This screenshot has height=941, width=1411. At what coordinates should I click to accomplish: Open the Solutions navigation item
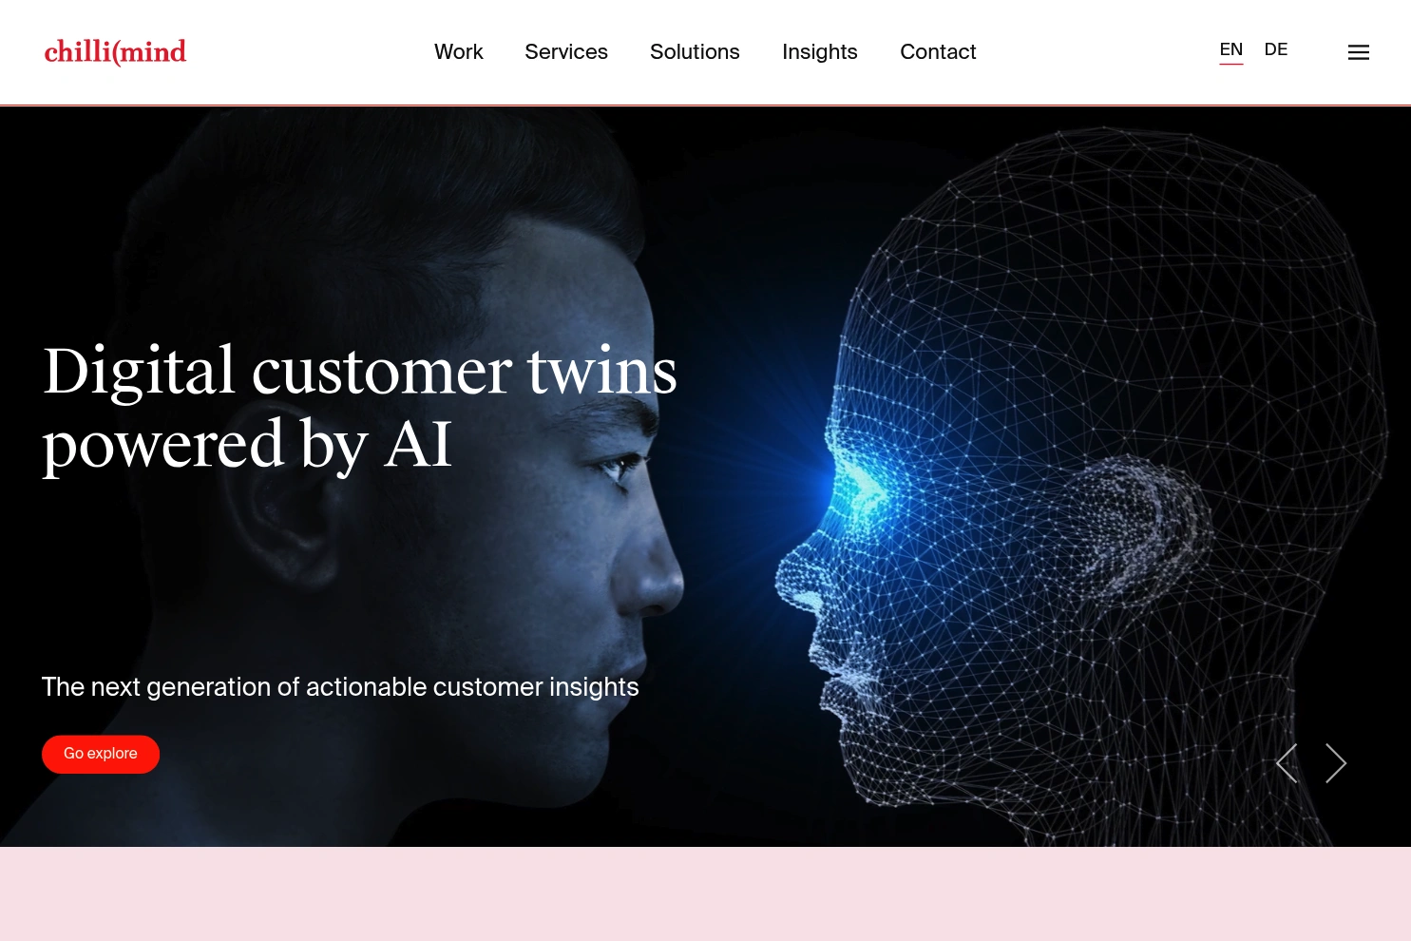pyautogui.click(x=695, y=51)
